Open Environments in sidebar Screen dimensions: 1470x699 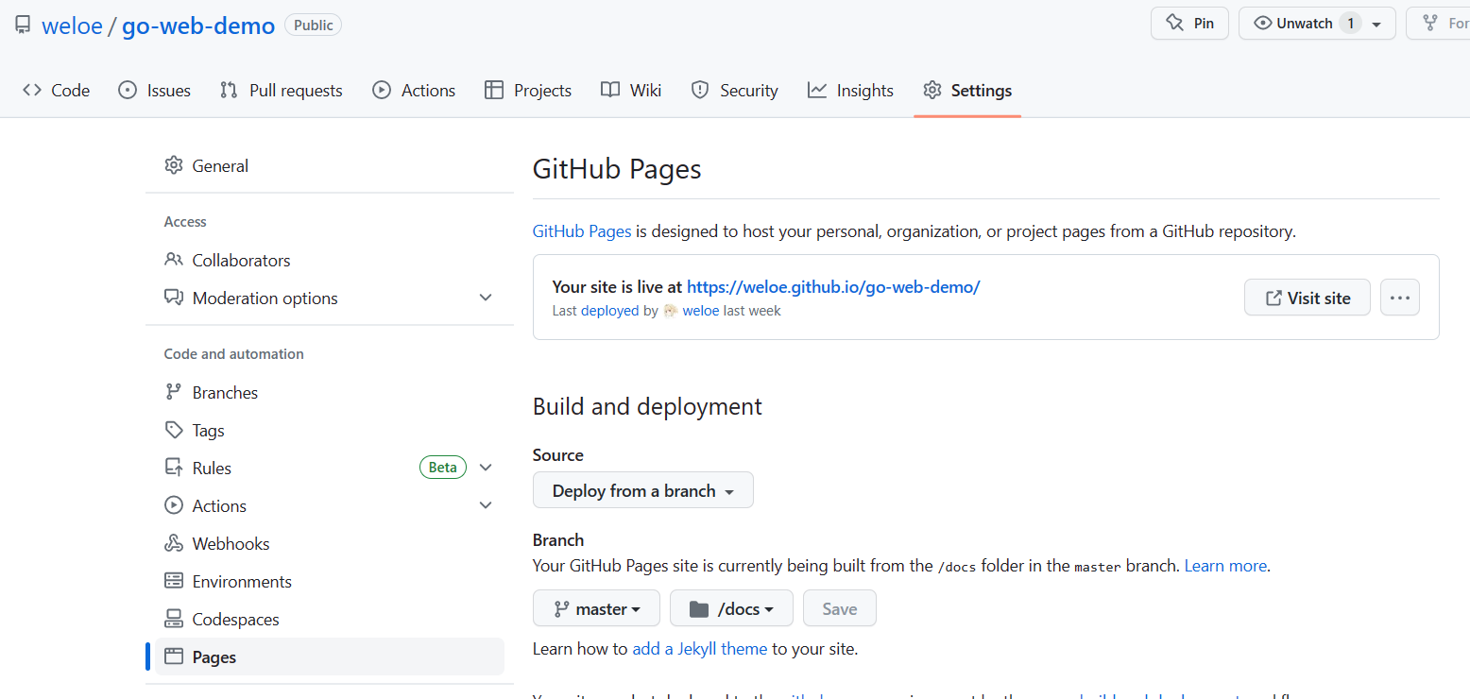pos(330,582)
